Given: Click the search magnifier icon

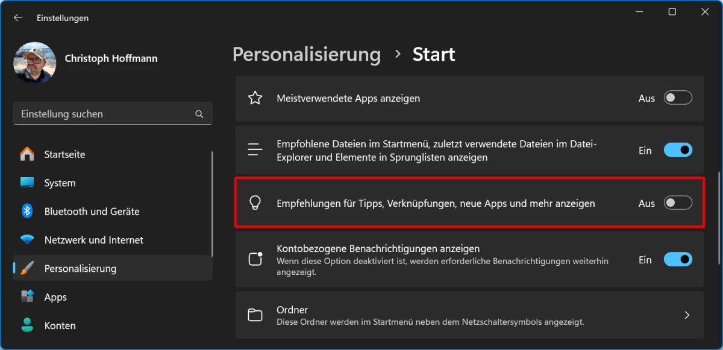Looking at the screenshot, I should pyautogui.click(x=199, y=114).
